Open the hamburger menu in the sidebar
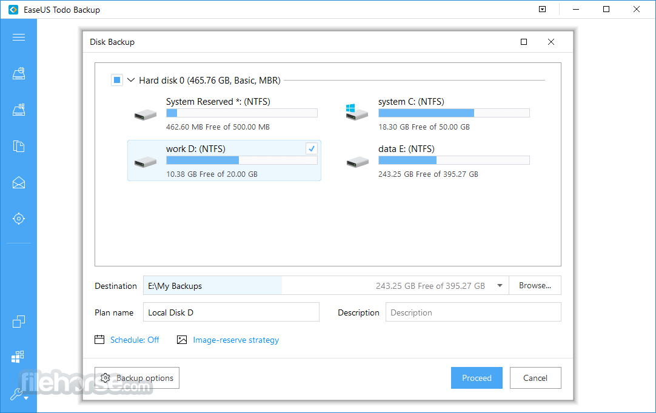Image resolution: width=656 pixels, height=413 pixels. point(18,37)
